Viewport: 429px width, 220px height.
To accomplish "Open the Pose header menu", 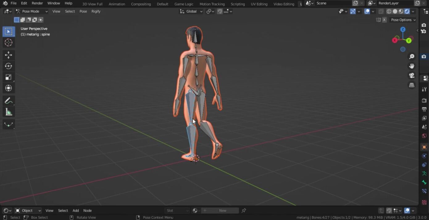I will click(x=83, y=11).
